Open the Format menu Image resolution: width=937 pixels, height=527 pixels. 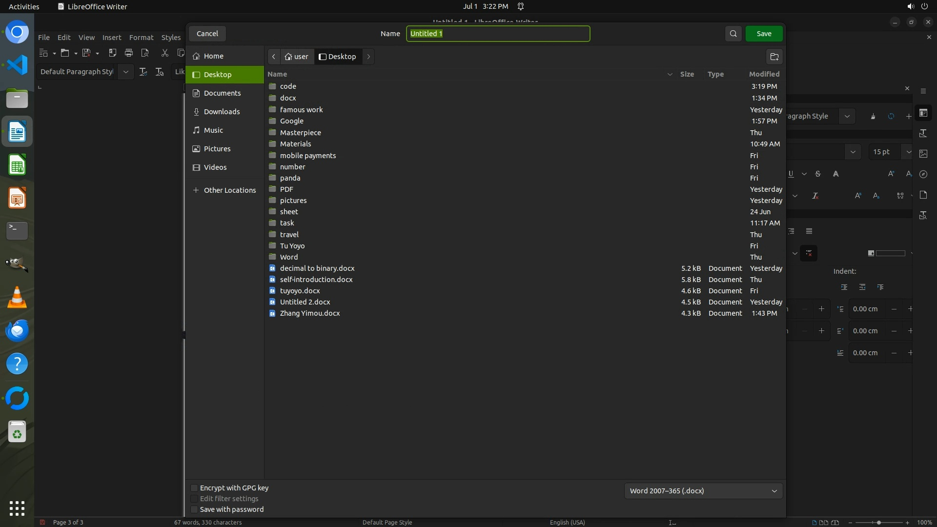tap(141, 38)
